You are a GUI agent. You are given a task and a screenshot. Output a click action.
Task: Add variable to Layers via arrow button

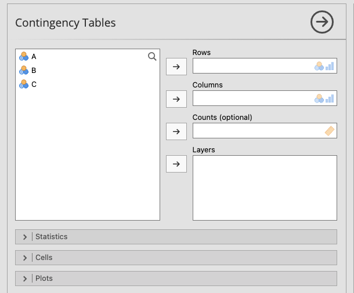pyautogui.click(x=176, y=164)
